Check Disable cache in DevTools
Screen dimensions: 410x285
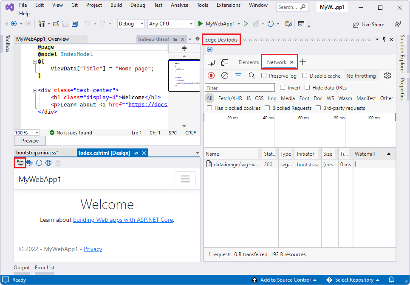point(305,75)
